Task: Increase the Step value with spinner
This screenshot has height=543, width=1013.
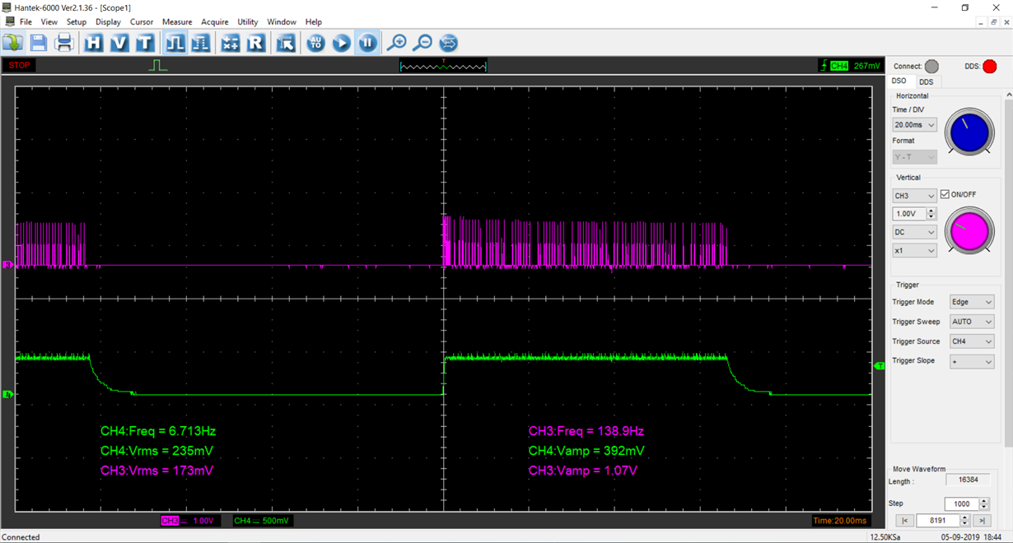Action: click(984, 500)
